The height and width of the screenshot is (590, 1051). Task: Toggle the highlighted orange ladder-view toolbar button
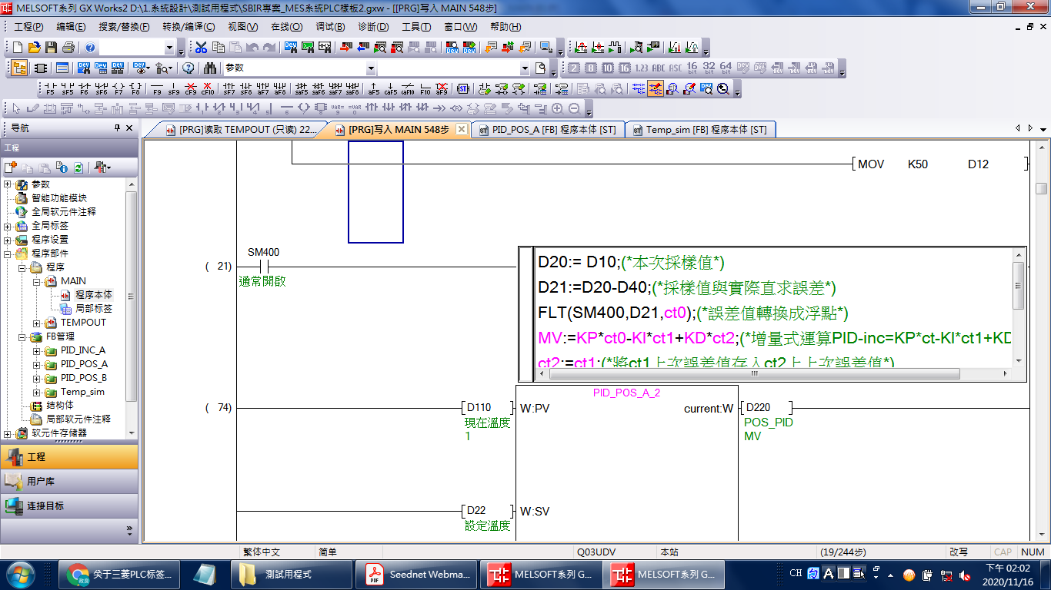tap(655, 88)
